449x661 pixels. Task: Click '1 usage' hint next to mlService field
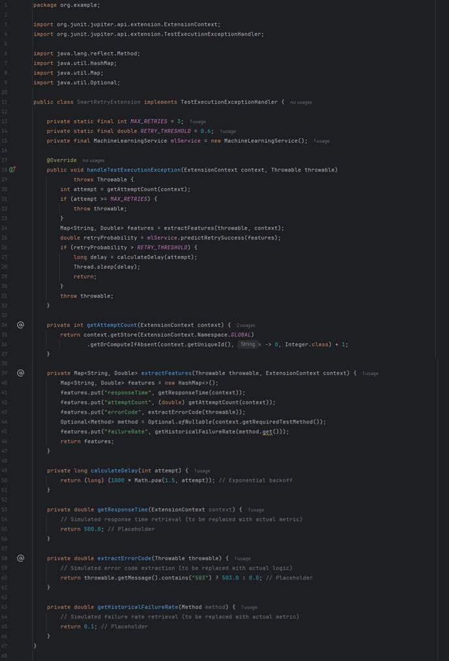321,141
